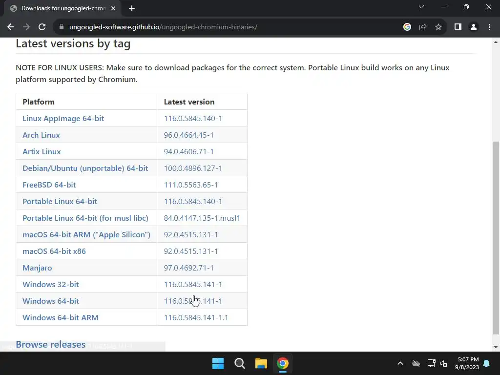The image size is (500, 375).
Task: Go back to the previous page
Action: 11,27
